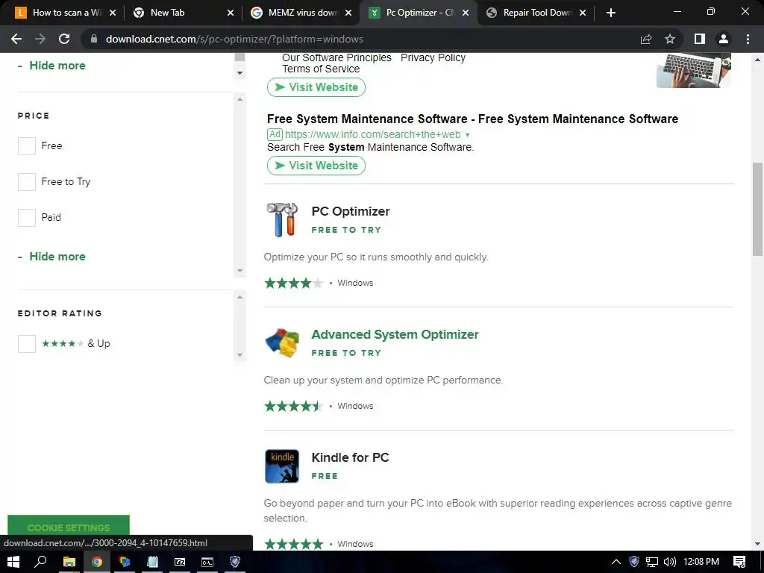
Task: Click the Kindle for PC app icon
Action: click(282, 466)
